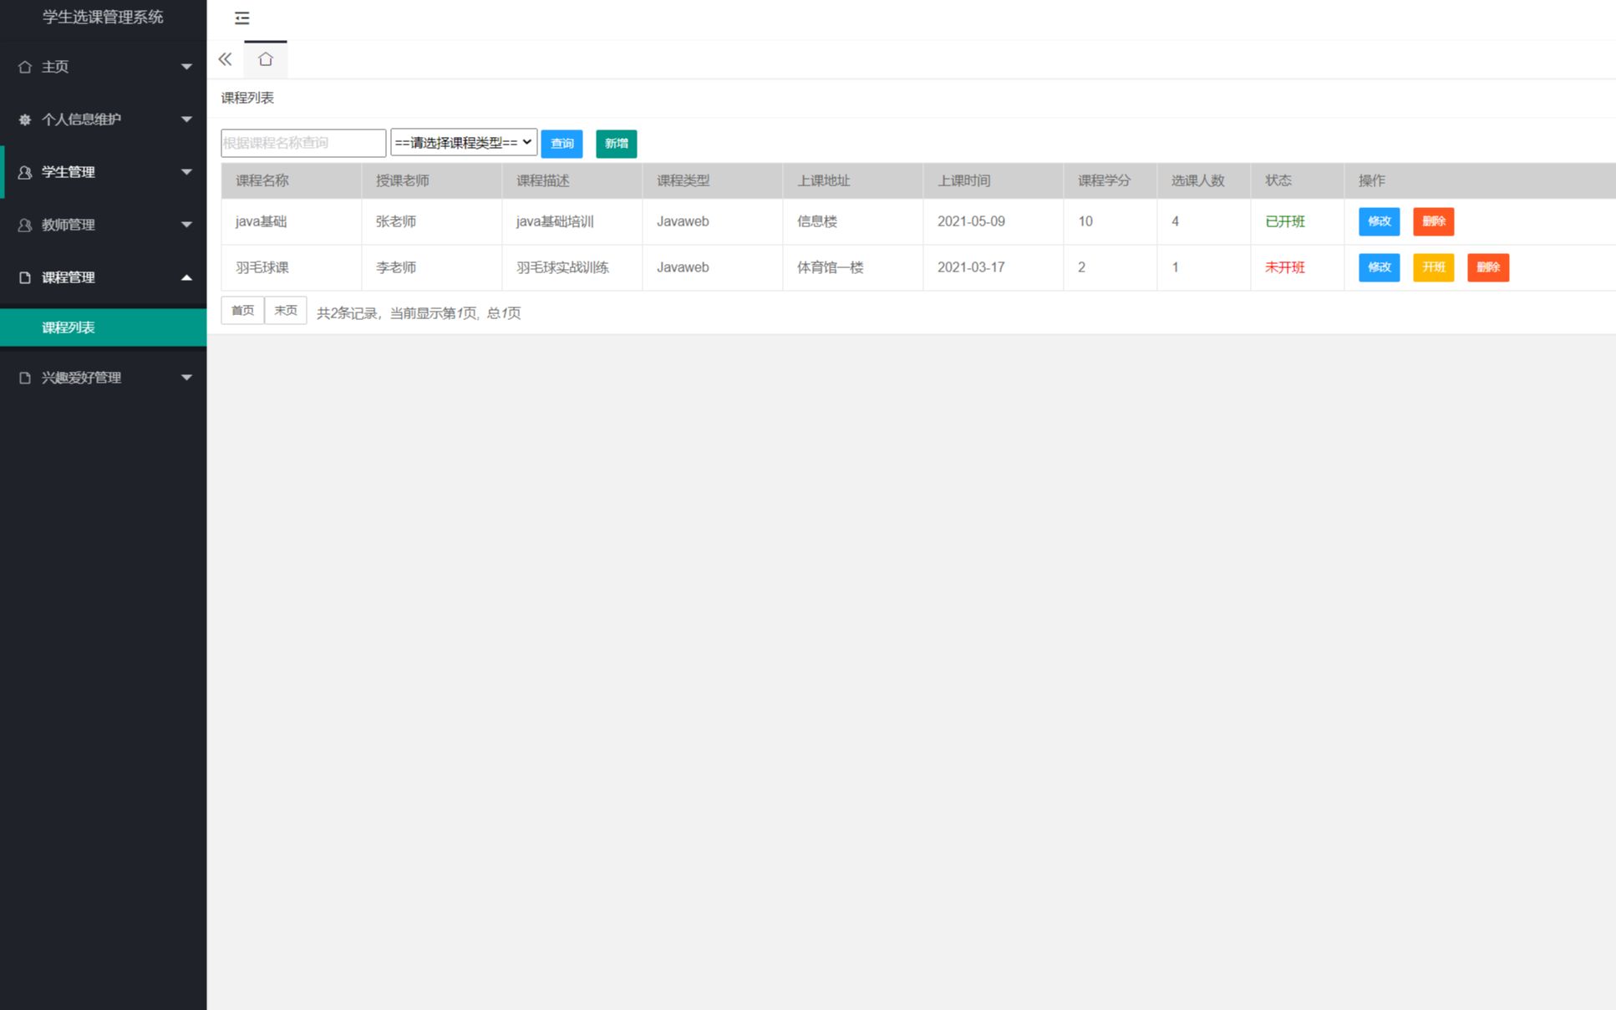The height and width of the screenshot is (1010, 1616).
Task: Click the file icon beside 课程管理
Action: (25, 277)
